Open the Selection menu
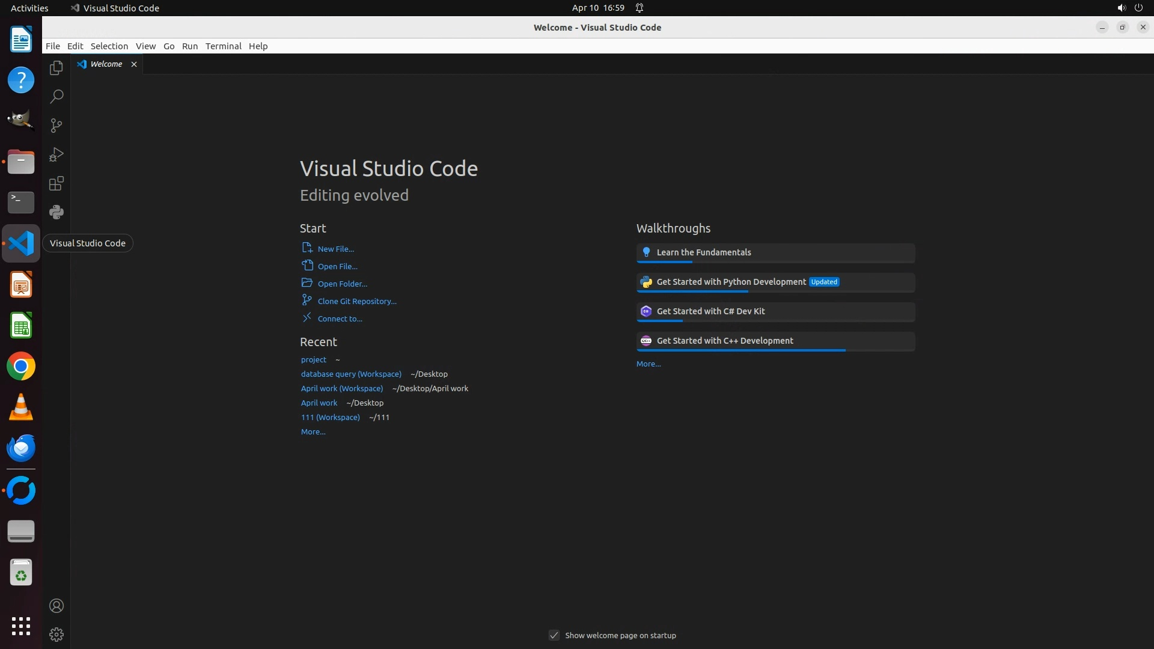1154x649 pixels. point(109,46)
